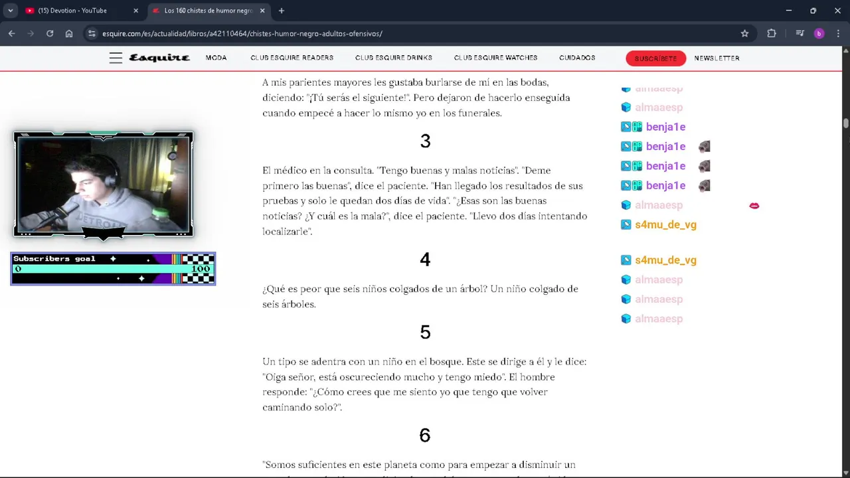Screen dimensions: 850x478
Task: Click the Subscribers goal progress bar
Action: click(x=113, y=269)
